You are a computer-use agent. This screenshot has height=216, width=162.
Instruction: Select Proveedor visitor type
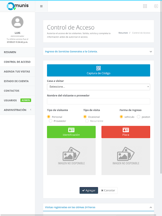(x=50, y=121)
